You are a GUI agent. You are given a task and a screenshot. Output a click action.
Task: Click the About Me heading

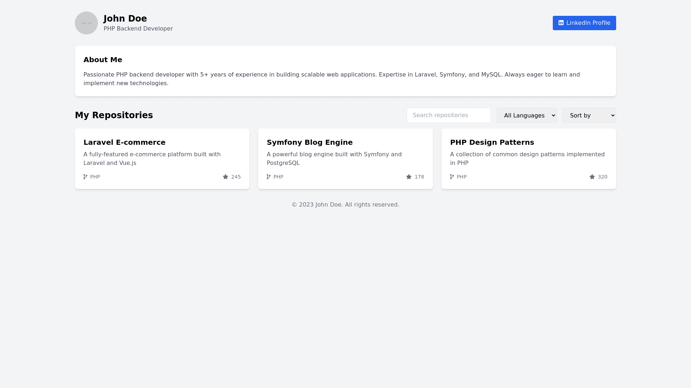point(103,60)
